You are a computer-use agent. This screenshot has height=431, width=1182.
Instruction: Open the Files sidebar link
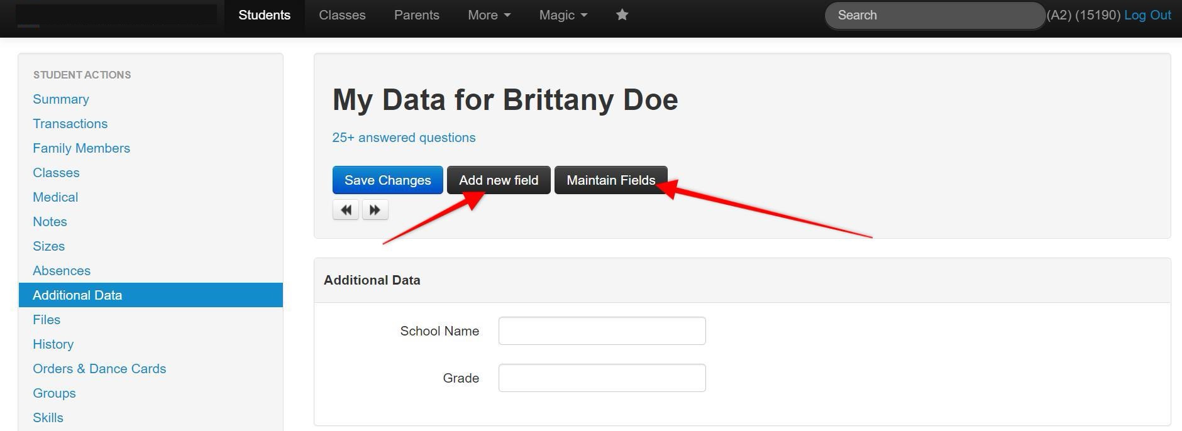click(x=47, y=320)
